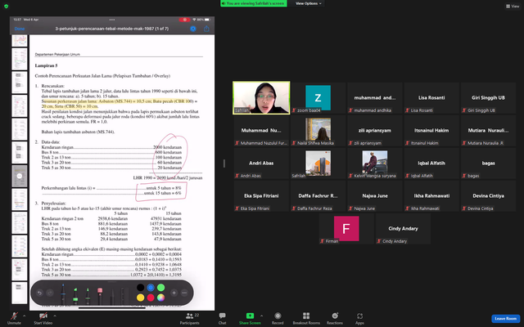The height and width of the screenshot is (327, 524).
Task: Click the divider handle between shared screen and gallery
Action: click(224, 163)
